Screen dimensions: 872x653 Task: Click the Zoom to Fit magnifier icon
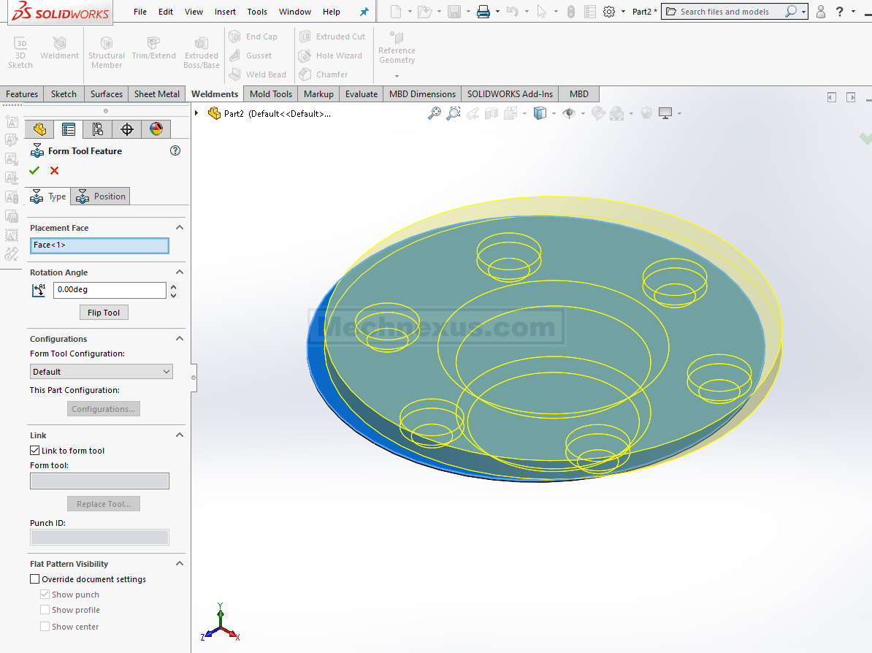coord(435,113)
